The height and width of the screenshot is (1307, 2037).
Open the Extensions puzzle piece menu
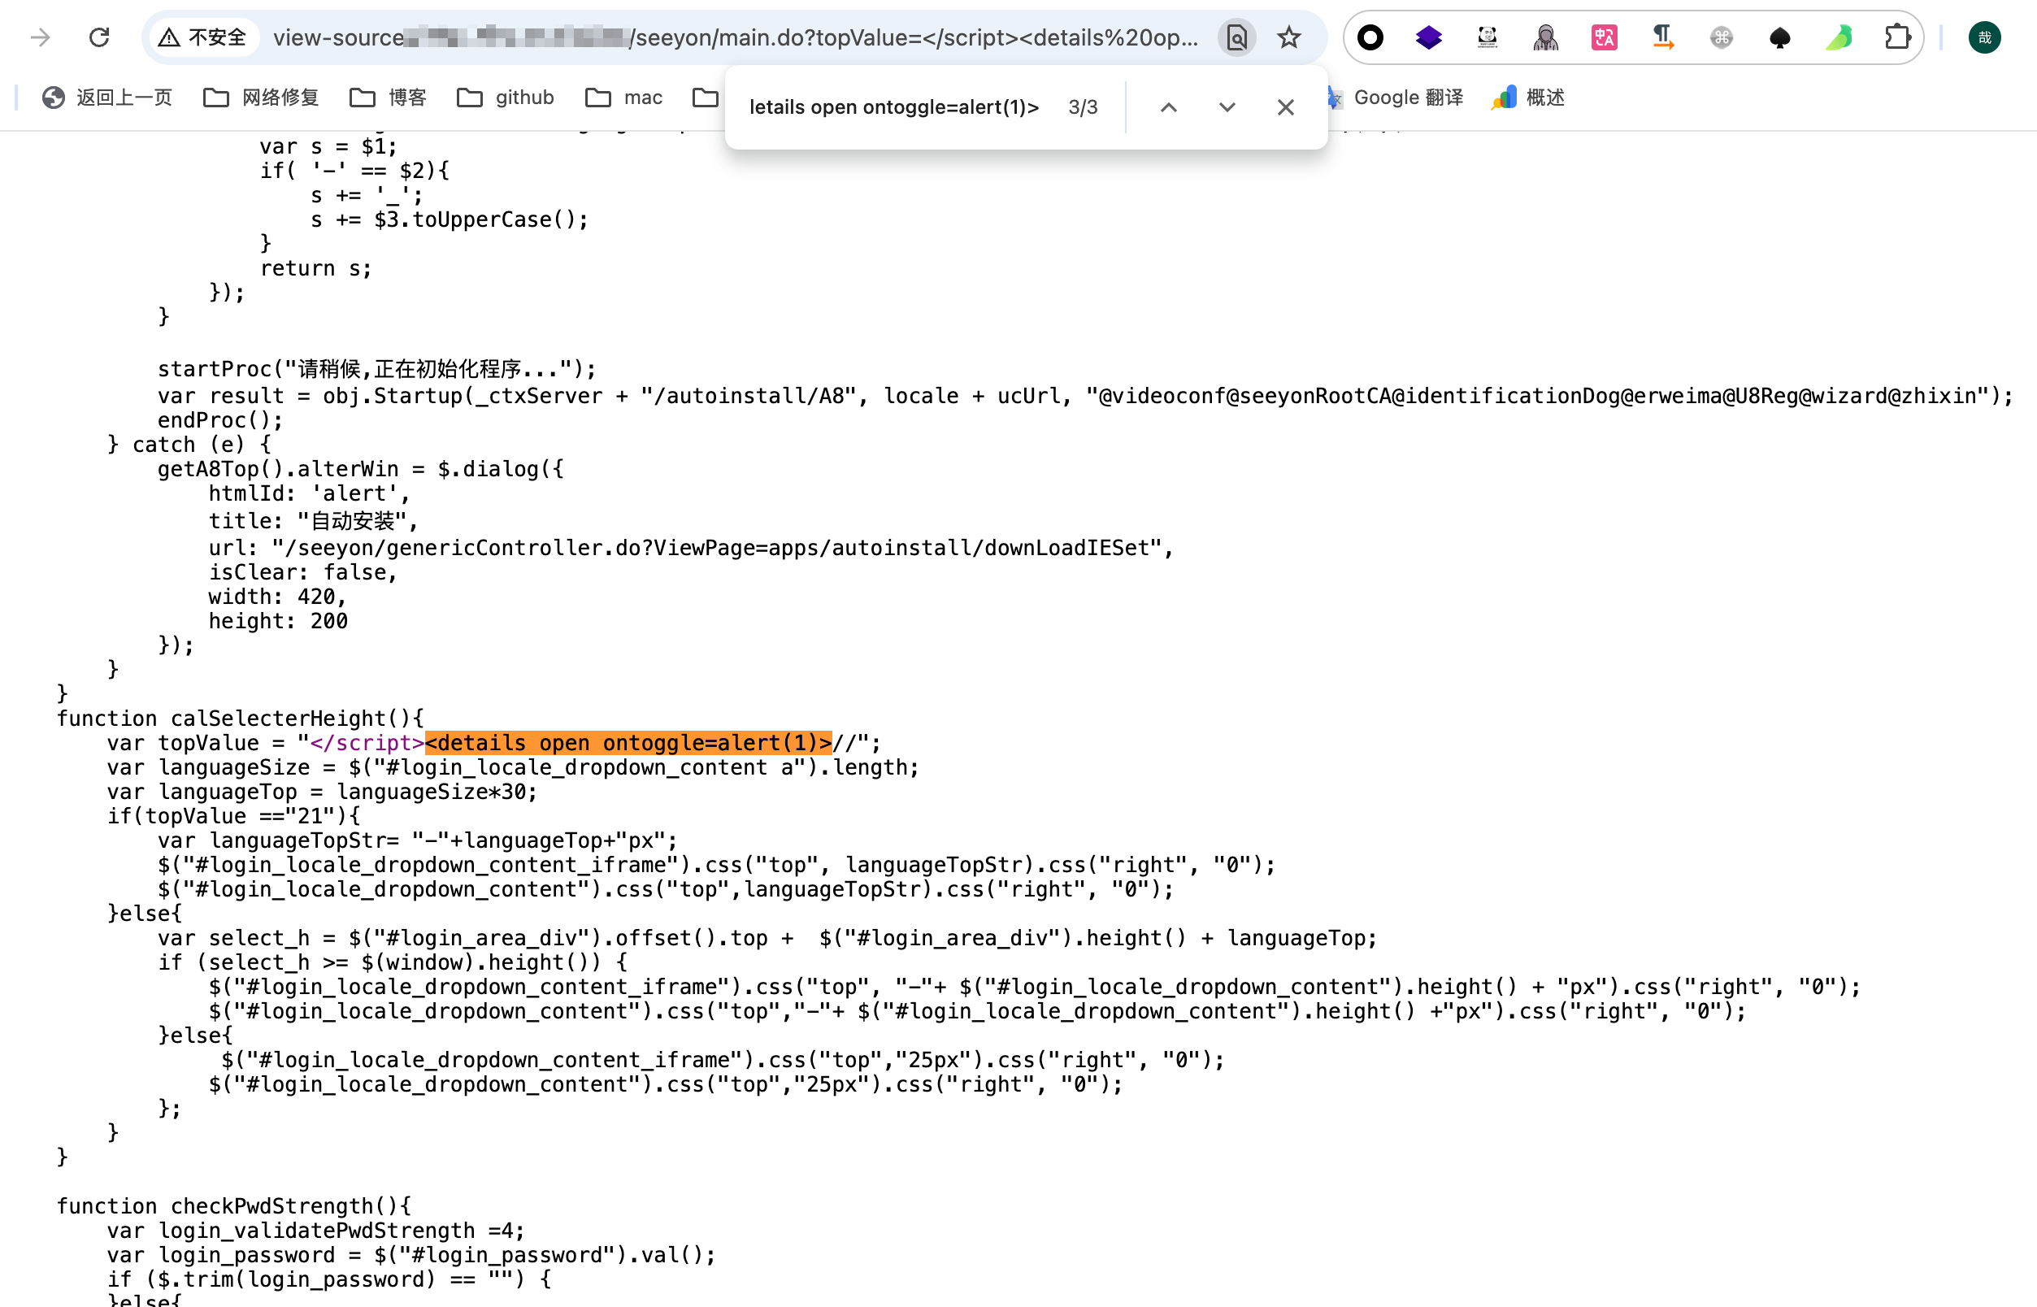1897,37
